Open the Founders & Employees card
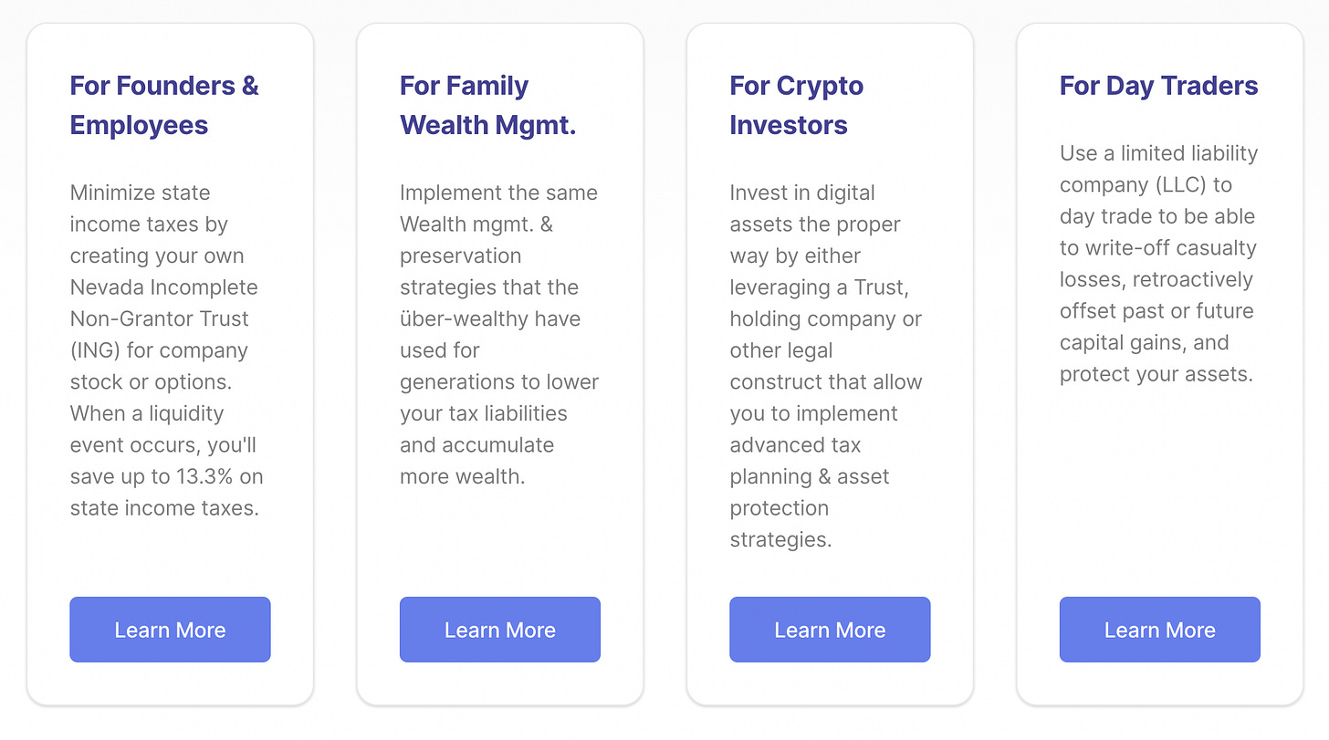Screen dimensions: 1329x740 pos(170,365)
